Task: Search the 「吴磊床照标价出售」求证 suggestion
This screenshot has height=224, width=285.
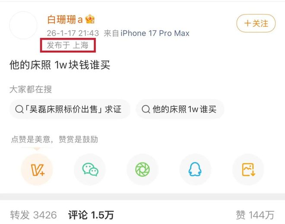Action: [x=70, y=109]
